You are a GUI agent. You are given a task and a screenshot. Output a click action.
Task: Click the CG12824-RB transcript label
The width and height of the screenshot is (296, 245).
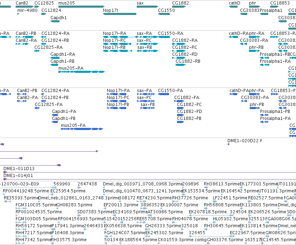point(55,40)
